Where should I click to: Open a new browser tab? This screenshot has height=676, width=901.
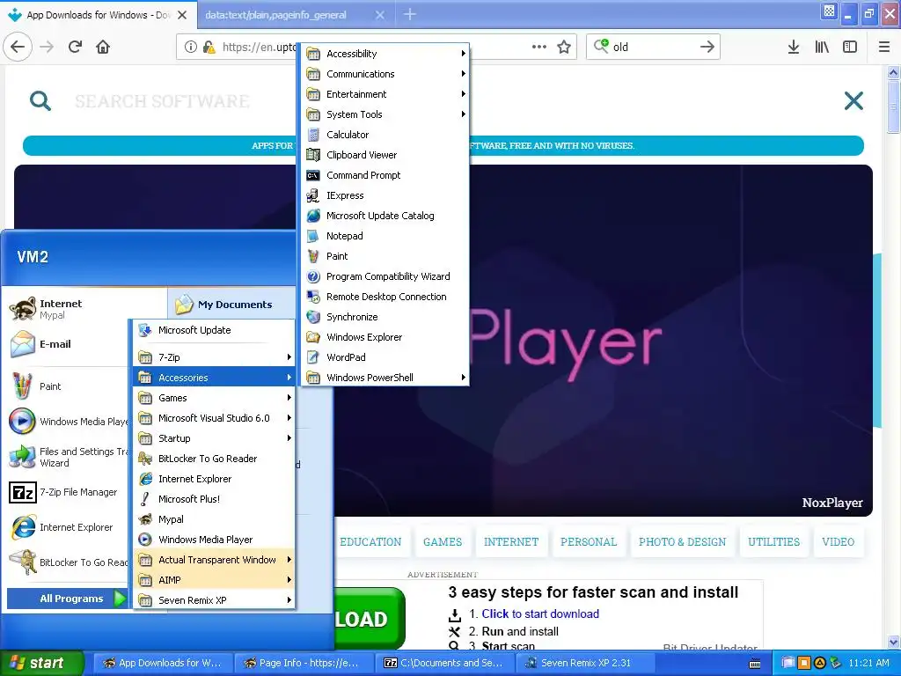410,14
